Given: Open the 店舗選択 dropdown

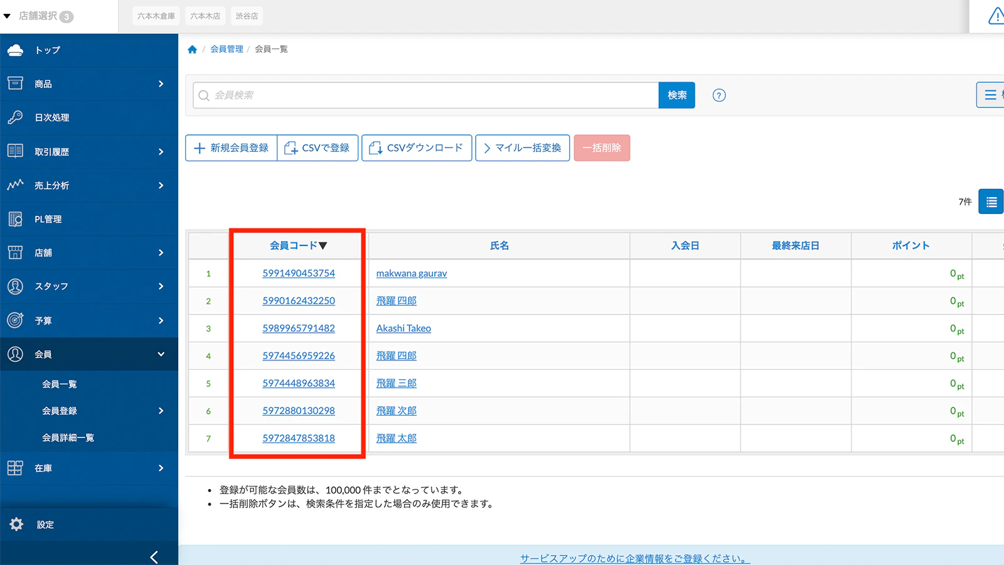Looking at the screenshot, I should pos(38,16).
